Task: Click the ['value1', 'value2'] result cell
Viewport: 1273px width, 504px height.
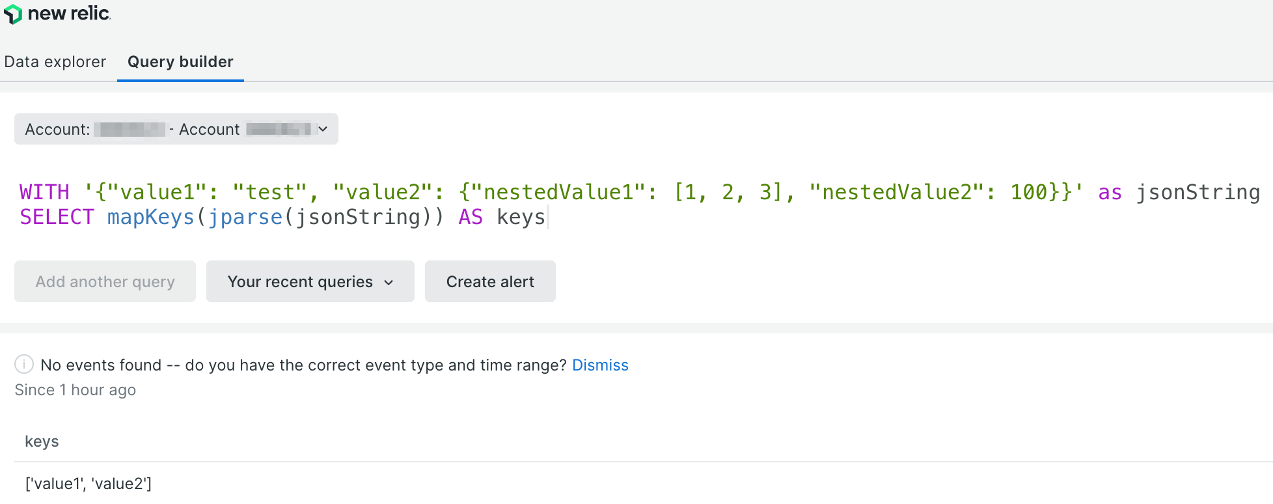Action: 88,483
